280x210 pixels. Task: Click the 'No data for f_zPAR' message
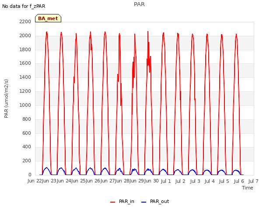[24, 6]
